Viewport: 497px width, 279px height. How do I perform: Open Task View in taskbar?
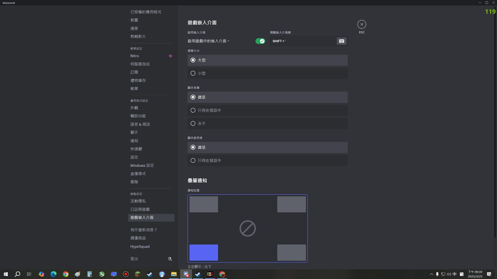[29, 274]
